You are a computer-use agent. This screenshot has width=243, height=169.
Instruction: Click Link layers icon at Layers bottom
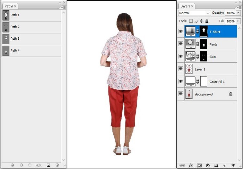pyautogui.click(x=182, y=165)
